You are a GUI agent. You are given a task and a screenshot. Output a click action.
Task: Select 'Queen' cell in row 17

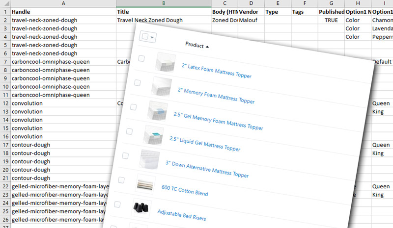click(x=382, y=145)
